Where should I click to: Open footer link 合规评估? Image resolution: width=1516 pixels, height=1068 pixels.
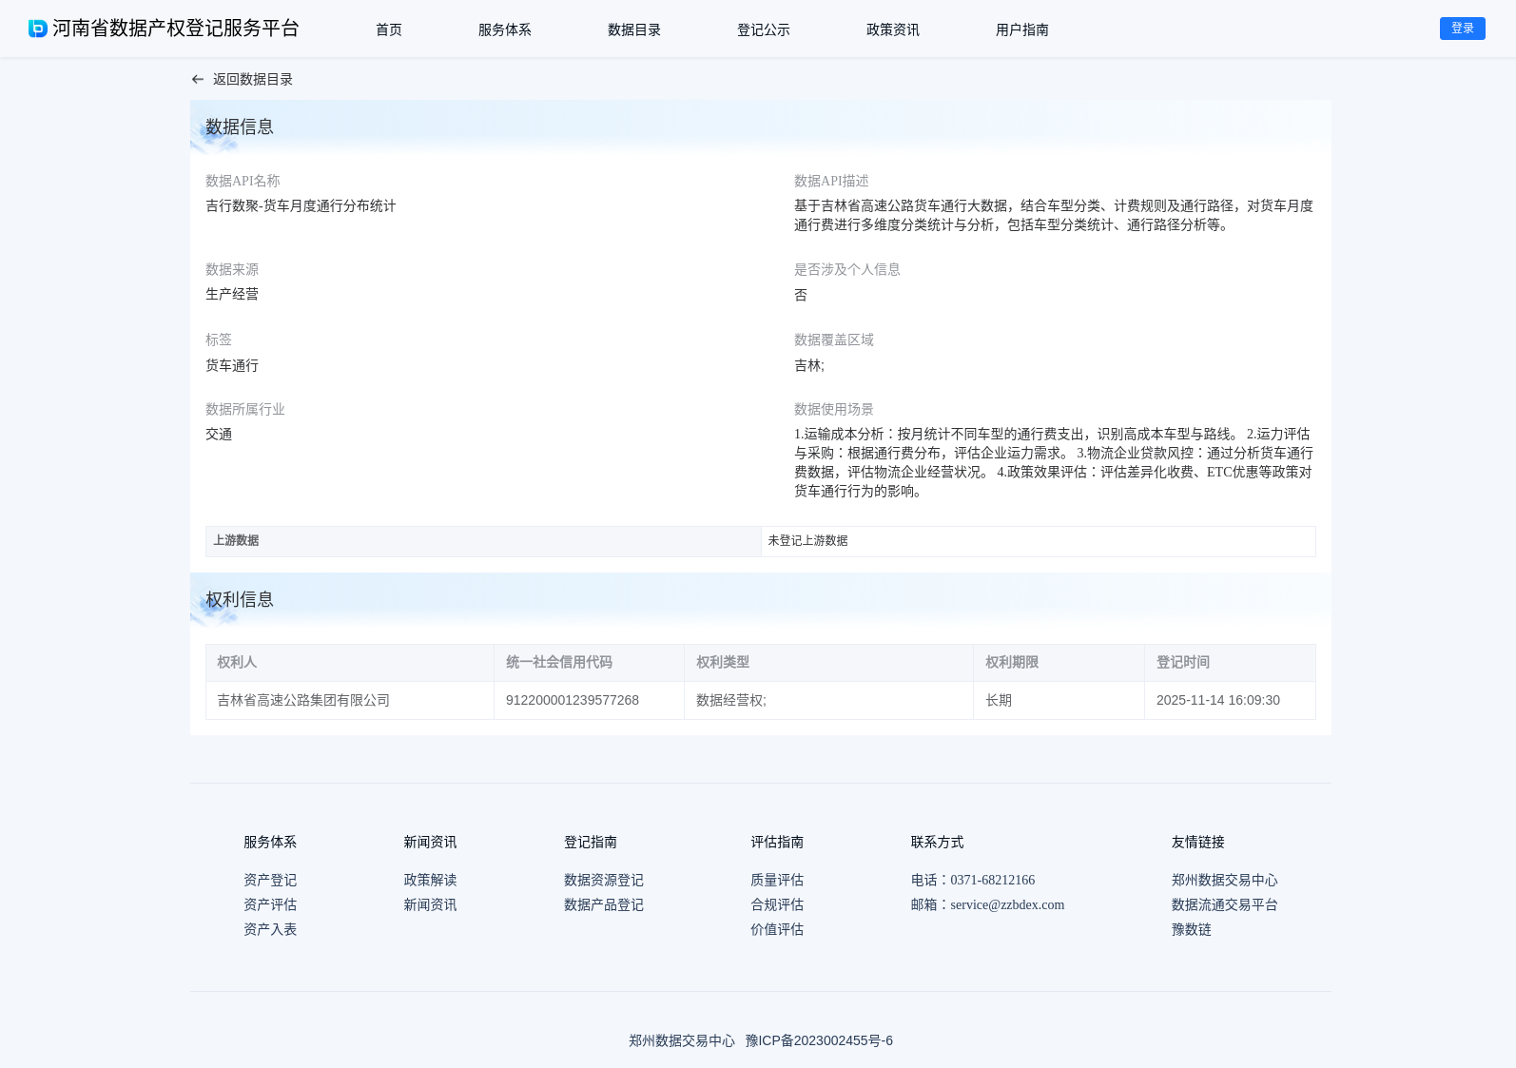tap(777, 904)
